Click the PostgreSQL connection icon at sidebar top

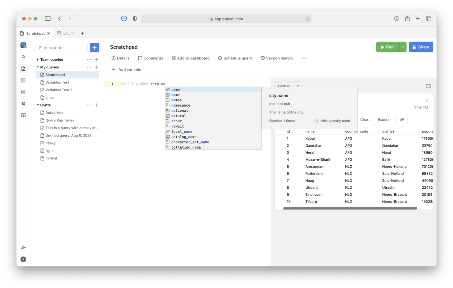[x=23, y=45]
